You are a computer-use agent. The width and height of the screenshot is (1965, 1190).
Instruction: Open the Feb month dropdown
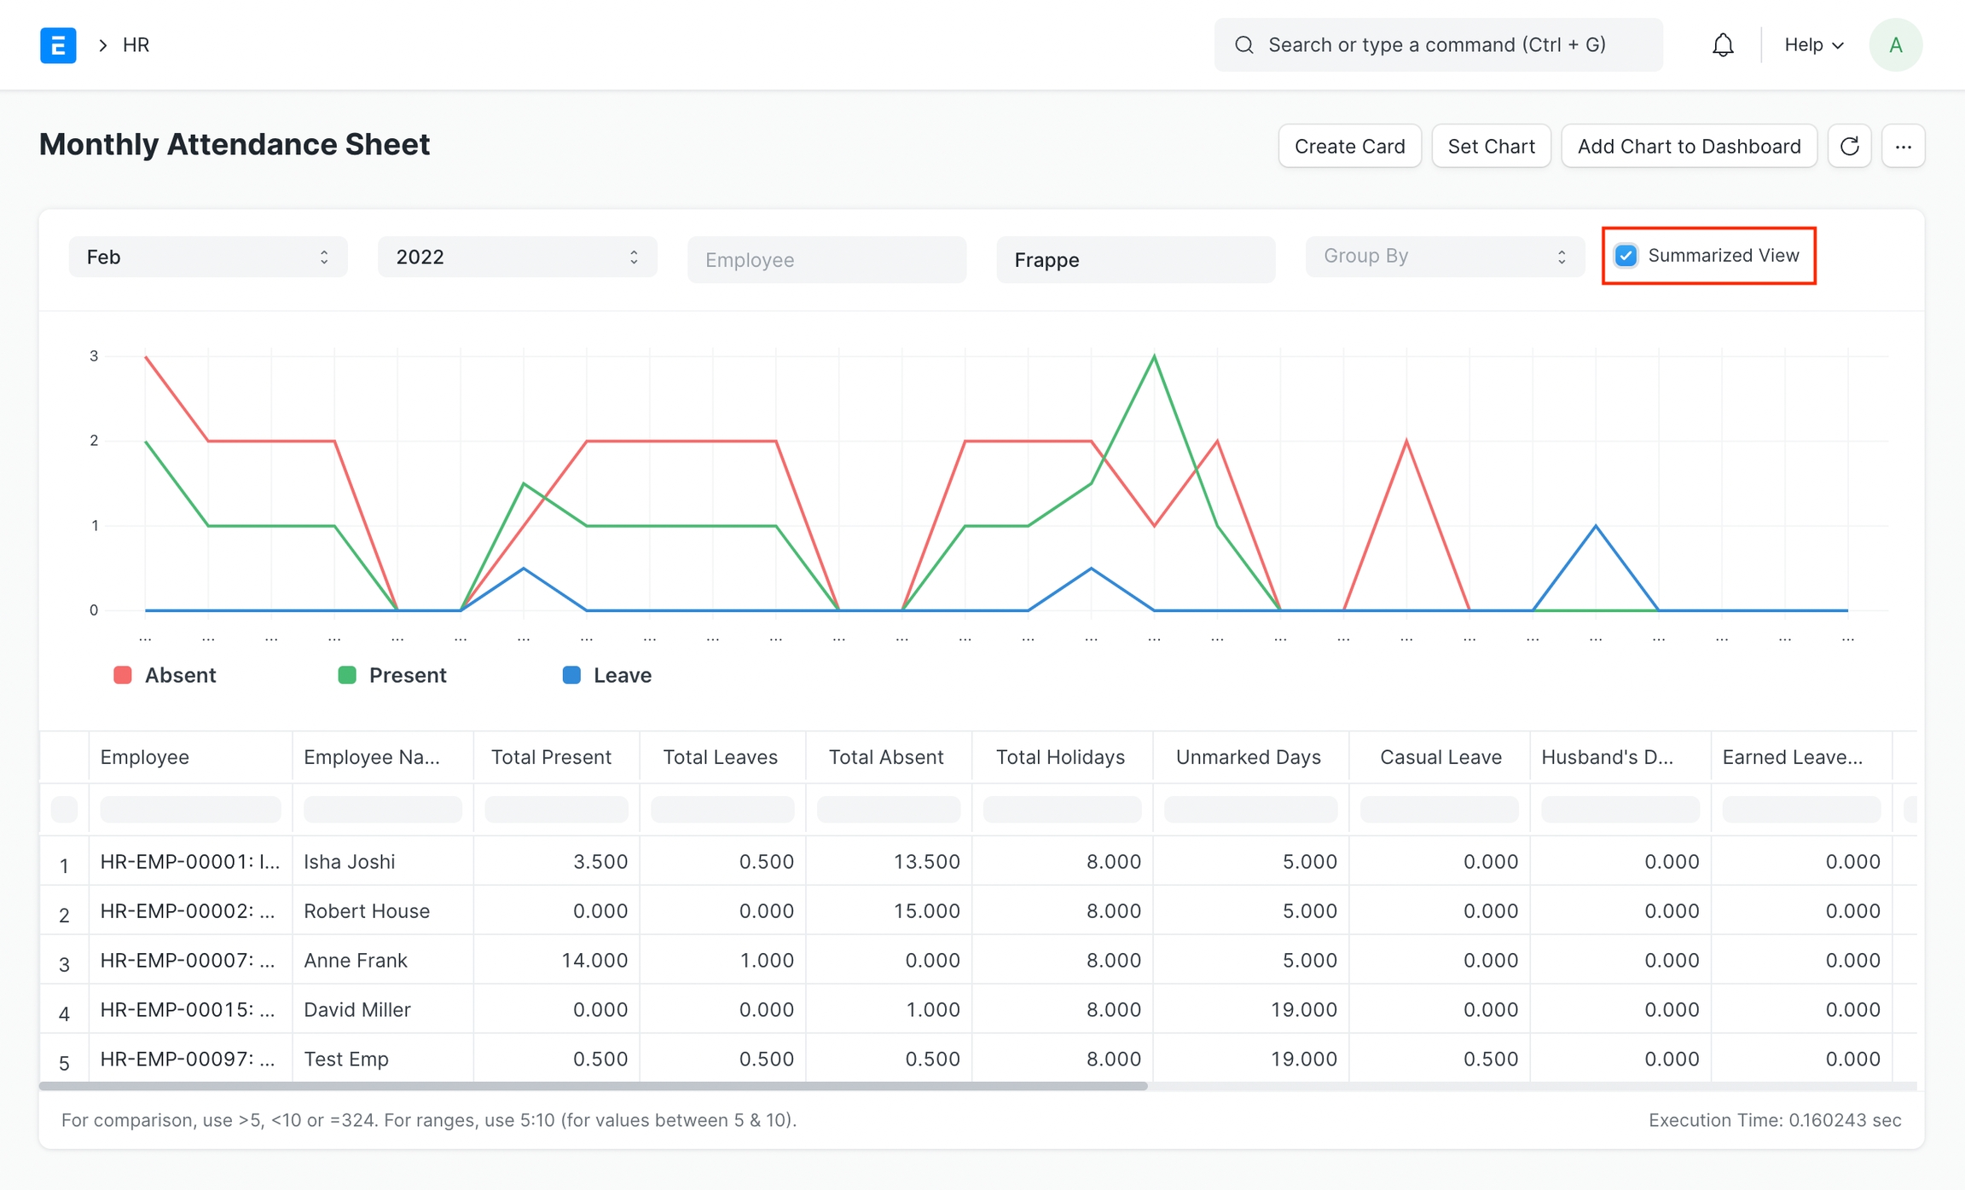(x=207, y=257)
